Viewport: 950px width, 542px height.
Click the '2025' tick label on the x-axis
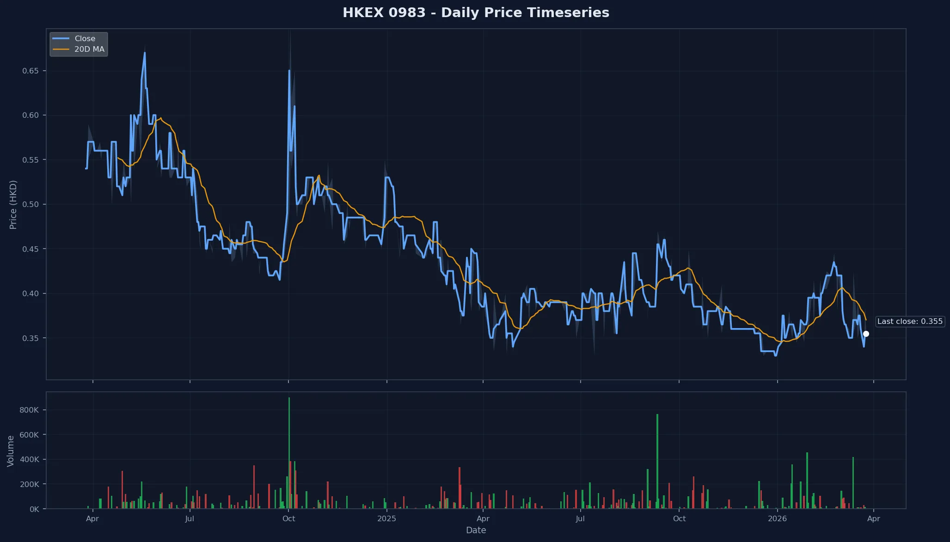pos(386,518)
